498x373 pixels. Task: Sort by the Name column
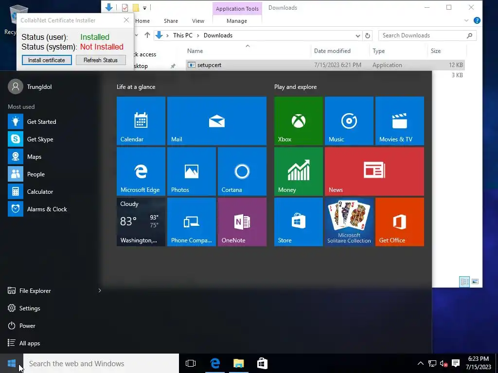[x=248, y=51]
